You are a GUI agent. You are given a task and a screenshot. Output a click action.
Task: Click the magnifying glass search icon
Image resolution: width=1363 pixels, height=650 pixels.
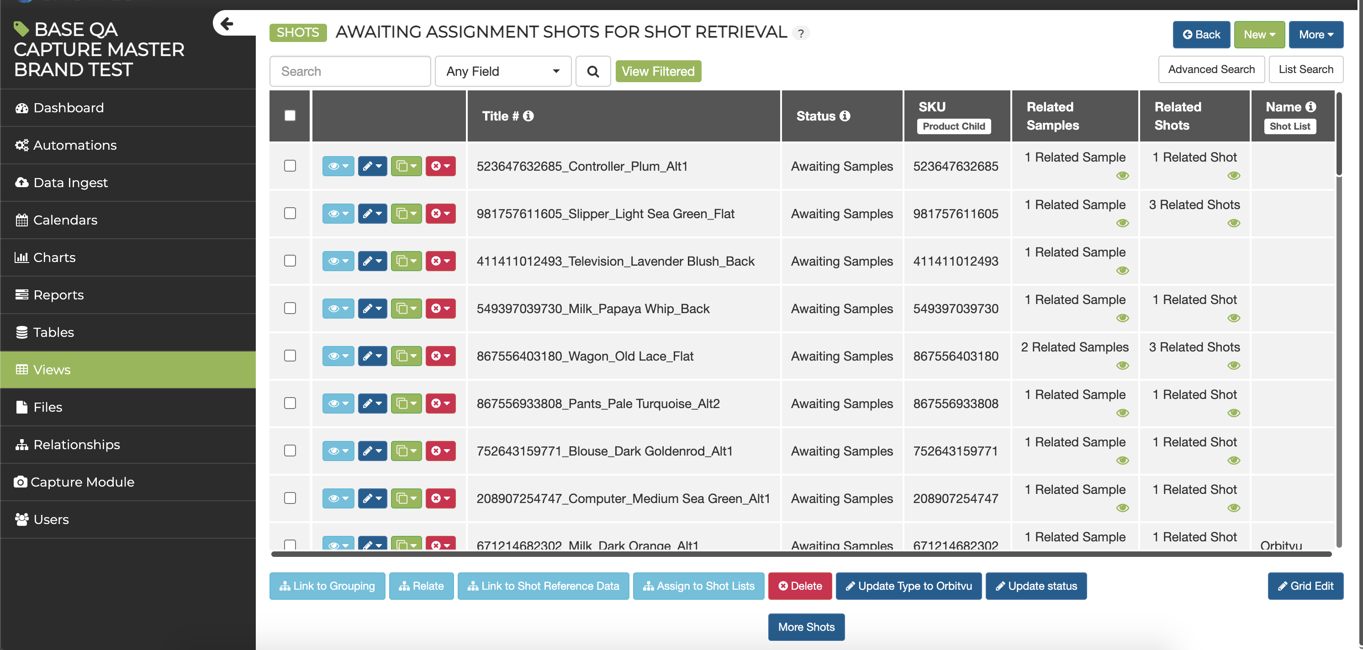592,71
